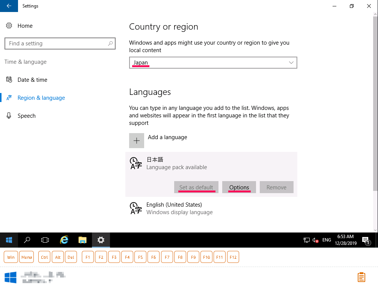Launch Internet Explorer from the taskbar
Viewport: 378px width, 288px height.
pyautogui.click(x=64, y=240)
